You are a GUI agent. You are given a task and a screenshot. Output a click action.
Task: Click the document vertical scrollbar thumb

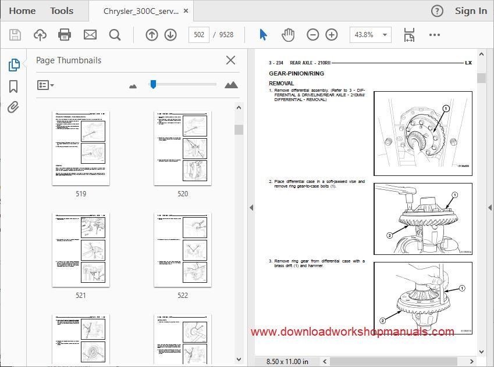click(481, 78)
